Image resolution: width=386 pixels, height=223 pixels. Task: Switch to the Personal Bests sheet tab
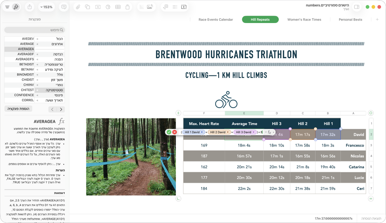tap(350, 20)
